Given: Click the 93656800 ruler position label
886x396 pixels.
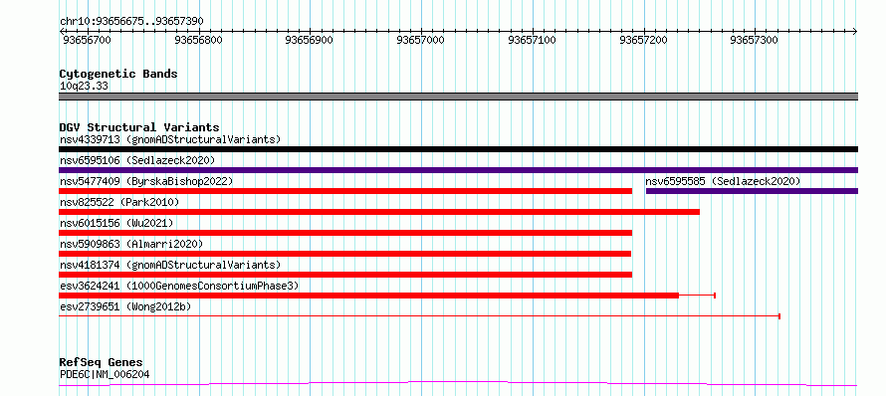Looking at the screenshot, I should [199, 40].
